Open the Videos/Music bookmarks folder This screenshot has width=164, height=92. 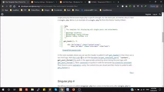tap(34, 10)
